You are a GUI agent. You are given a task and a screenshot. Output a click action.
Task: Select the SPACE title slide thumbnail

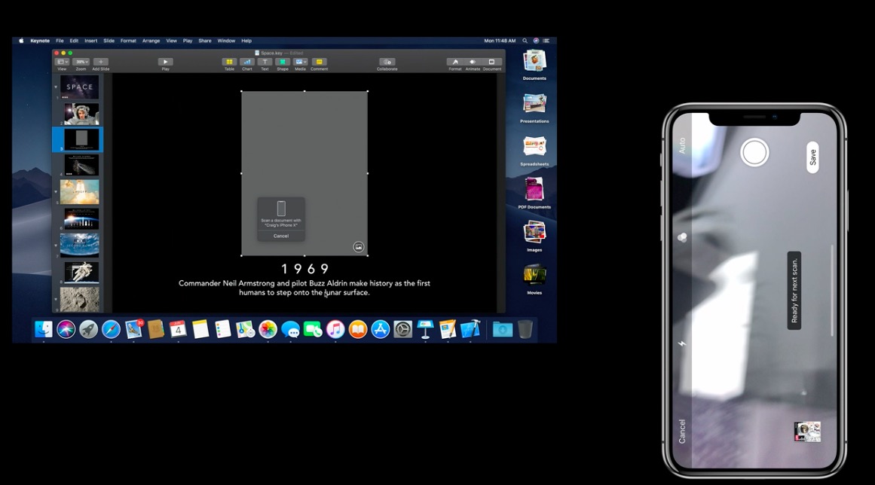coord(79,87)
